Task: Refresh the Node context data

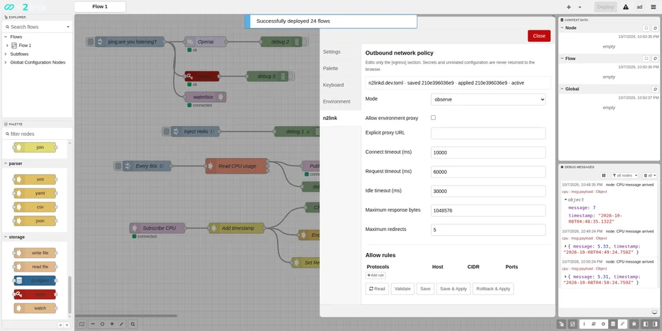Action: click(x=655, y=28)
